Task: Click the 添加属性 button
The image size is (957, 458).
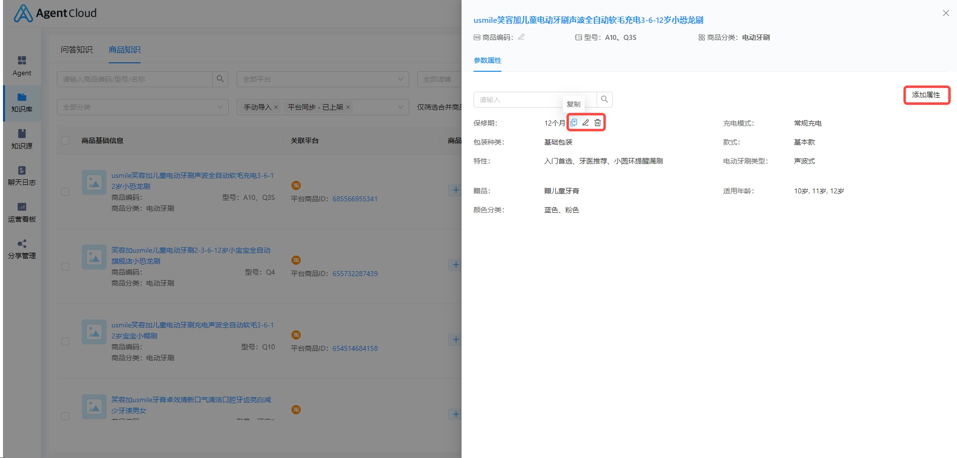Action: click(x=927, y=95)
